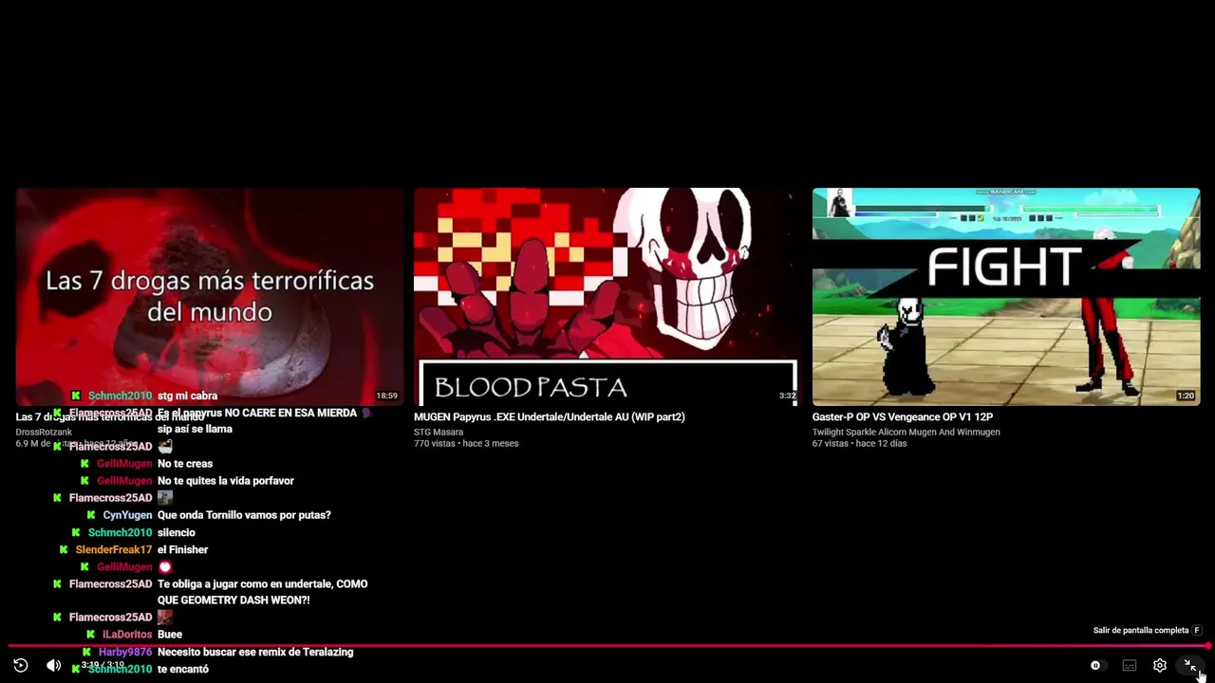Open the BLOOD PASTA Papyrus video thumbnail

pyautogui.click(x=607, y=297)
